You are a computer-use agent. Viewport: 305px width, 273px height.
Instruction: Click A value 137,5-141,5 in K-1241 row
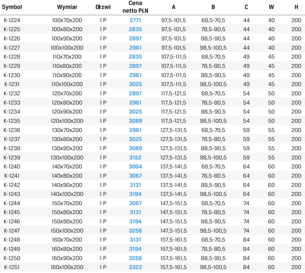coord(174,176)
